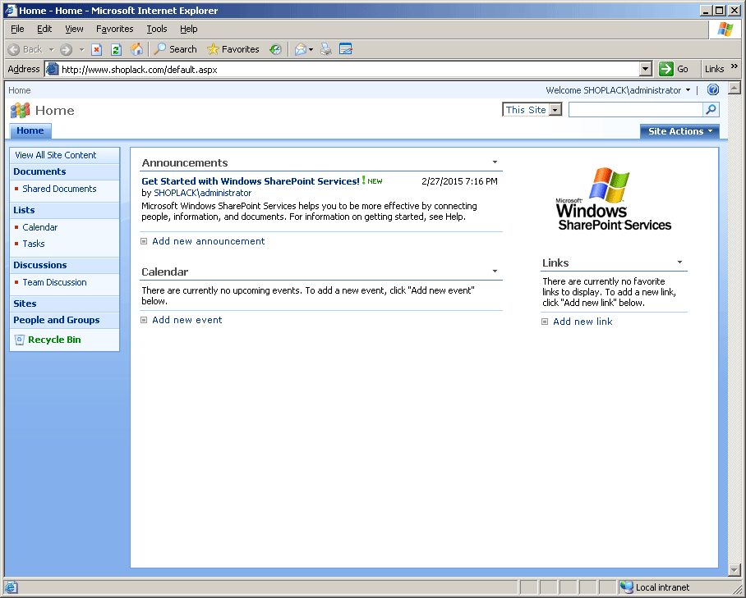Open the View menu
The height and width of the screenshot is (598, 746).
pyautogui.click(x=74, y=29)
